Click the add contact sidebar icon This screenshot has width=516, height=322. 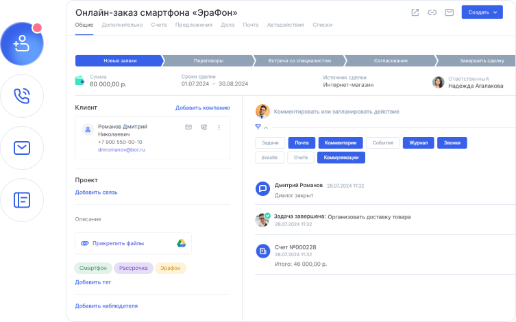coord(22,43)
